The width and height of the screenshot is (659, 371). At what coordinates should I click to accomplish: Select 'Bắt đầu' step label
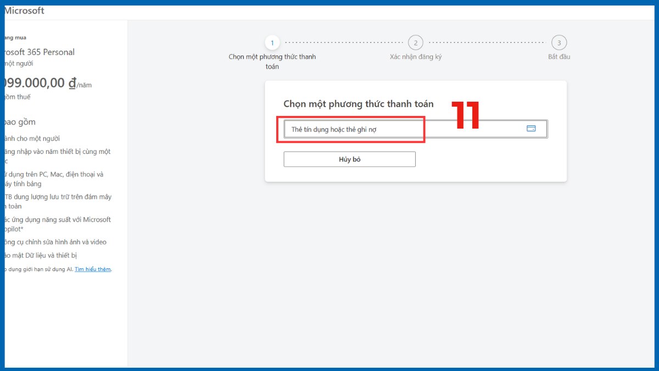(x=559, y=56)
